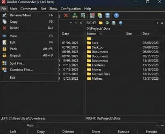
Task: Expand the command line history dropdown arrow
Action: 157,125
